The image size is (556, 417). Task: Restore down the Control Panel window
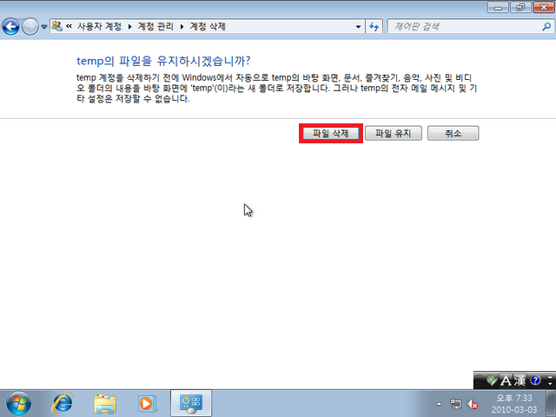coord(520,8)
